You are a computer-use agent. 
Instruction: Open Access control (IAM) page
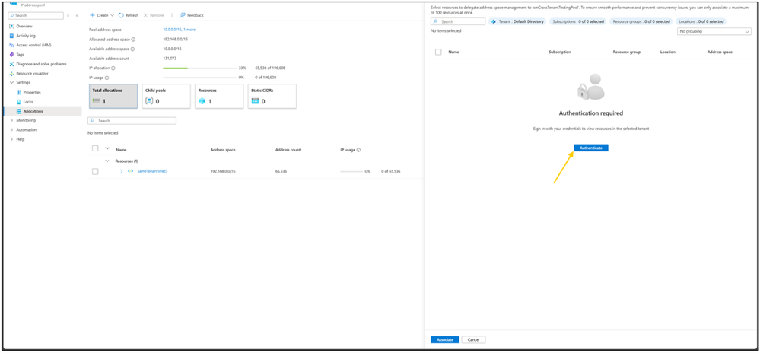(x=33, y=45)
